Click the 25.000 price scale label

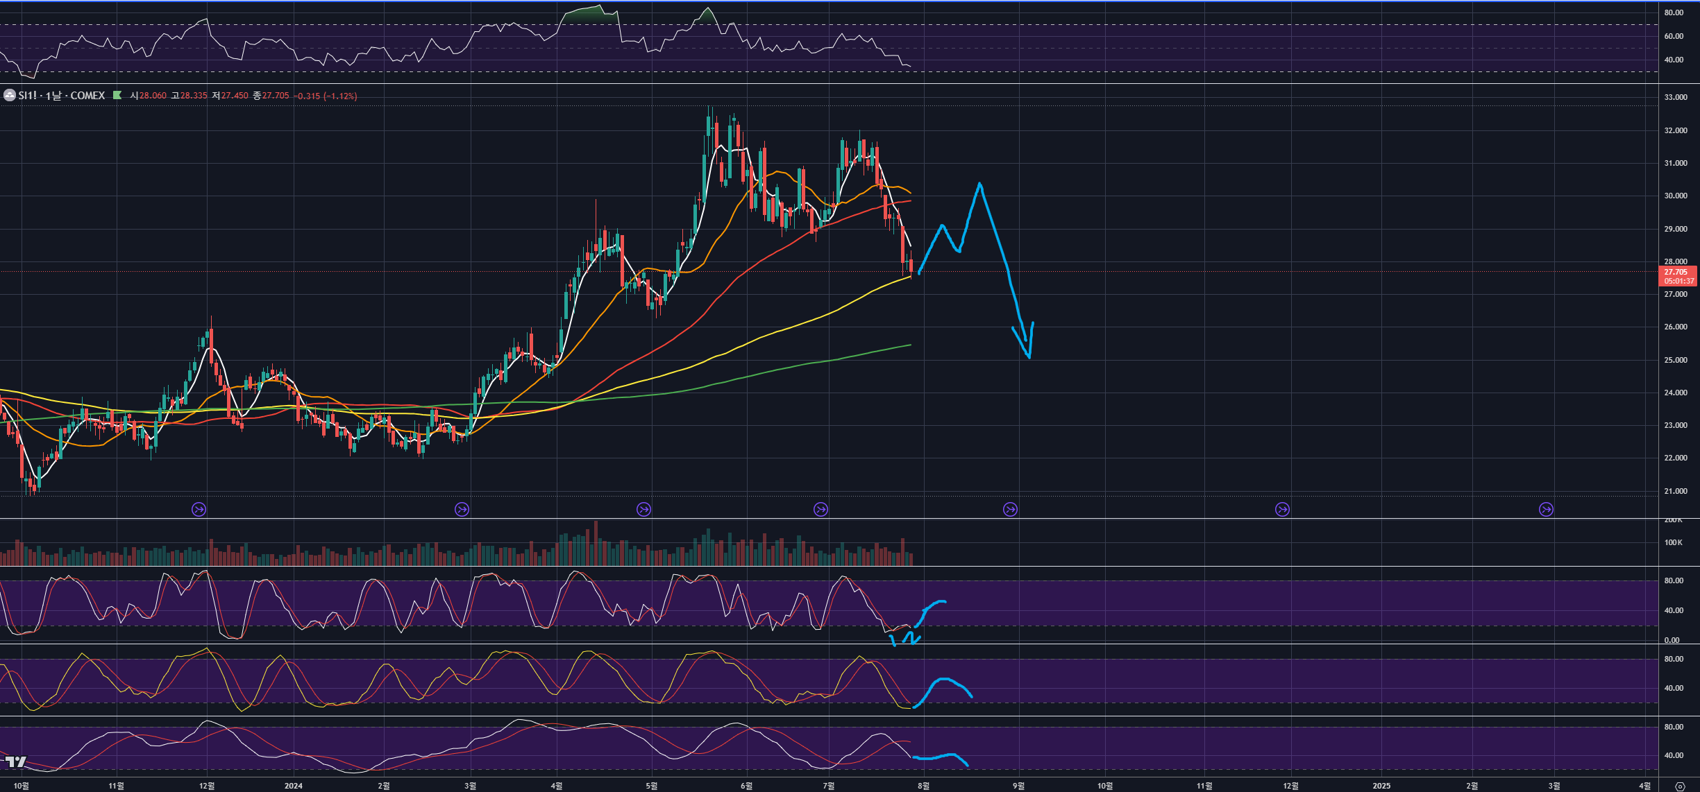coord(1676,360)
